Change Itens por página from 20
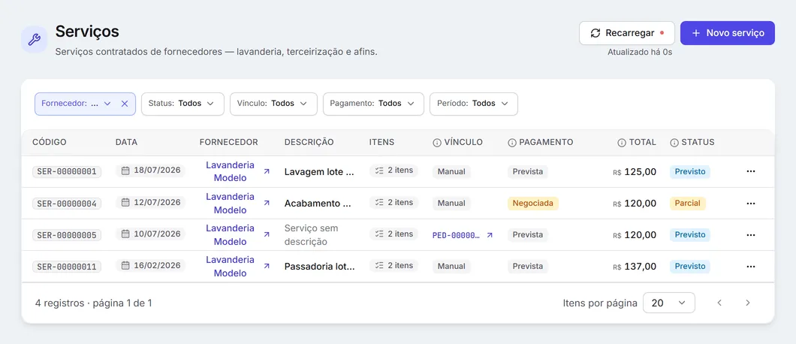 click(668, 303)
